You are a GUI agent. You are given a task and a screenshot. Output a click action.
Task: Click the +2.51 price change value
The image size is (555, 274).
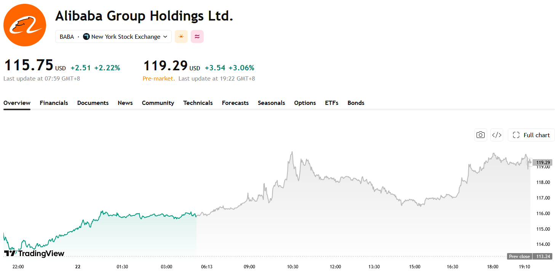coord(81,68)
